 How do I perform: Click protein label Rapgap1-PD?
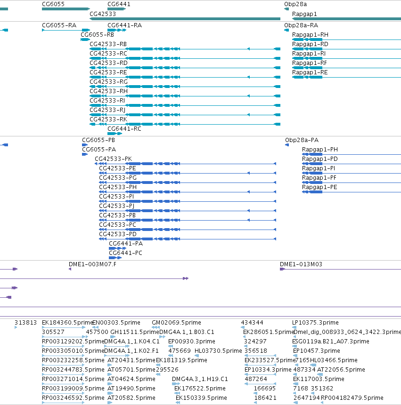[x=320, y=159]
